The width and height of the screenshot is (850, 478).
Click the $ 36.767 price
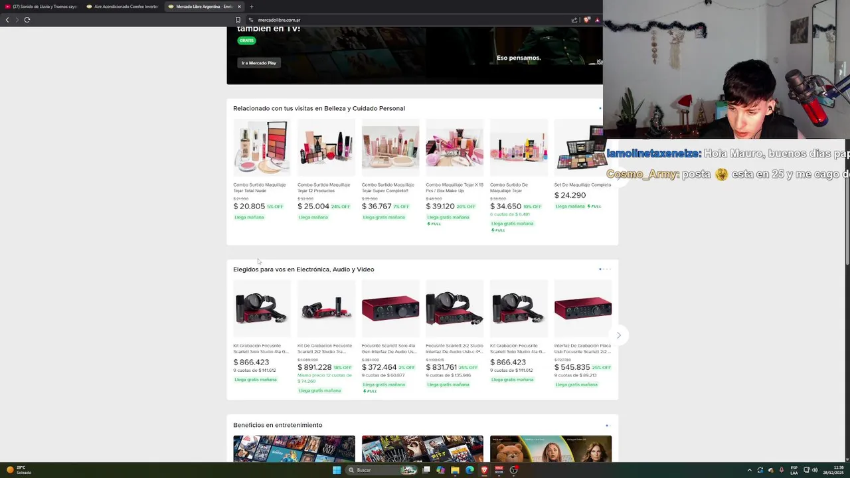(377, 206)
